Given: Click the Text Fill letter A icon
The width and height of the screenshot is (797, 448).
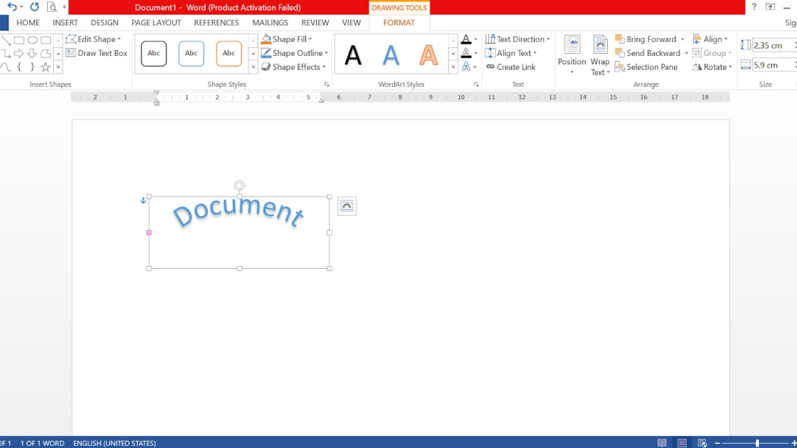Looking at the screenshot, I should [466, 39].
